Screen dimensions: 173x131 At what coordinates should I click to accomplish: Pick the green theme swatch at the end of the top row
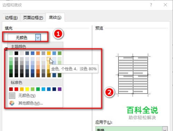coord(60,53)
